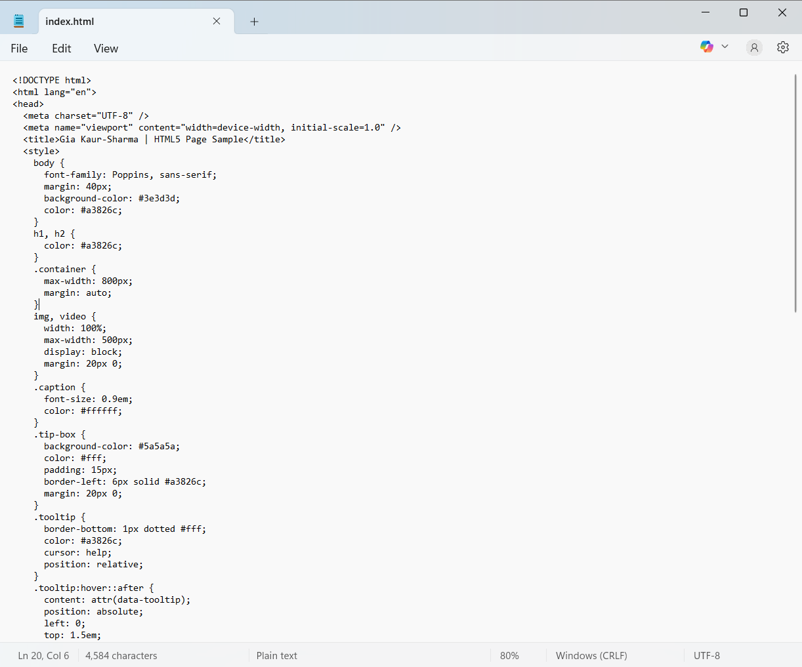Click the display: block; line
802x667 pixels.
pyautogui.click(x=83, y=352)
